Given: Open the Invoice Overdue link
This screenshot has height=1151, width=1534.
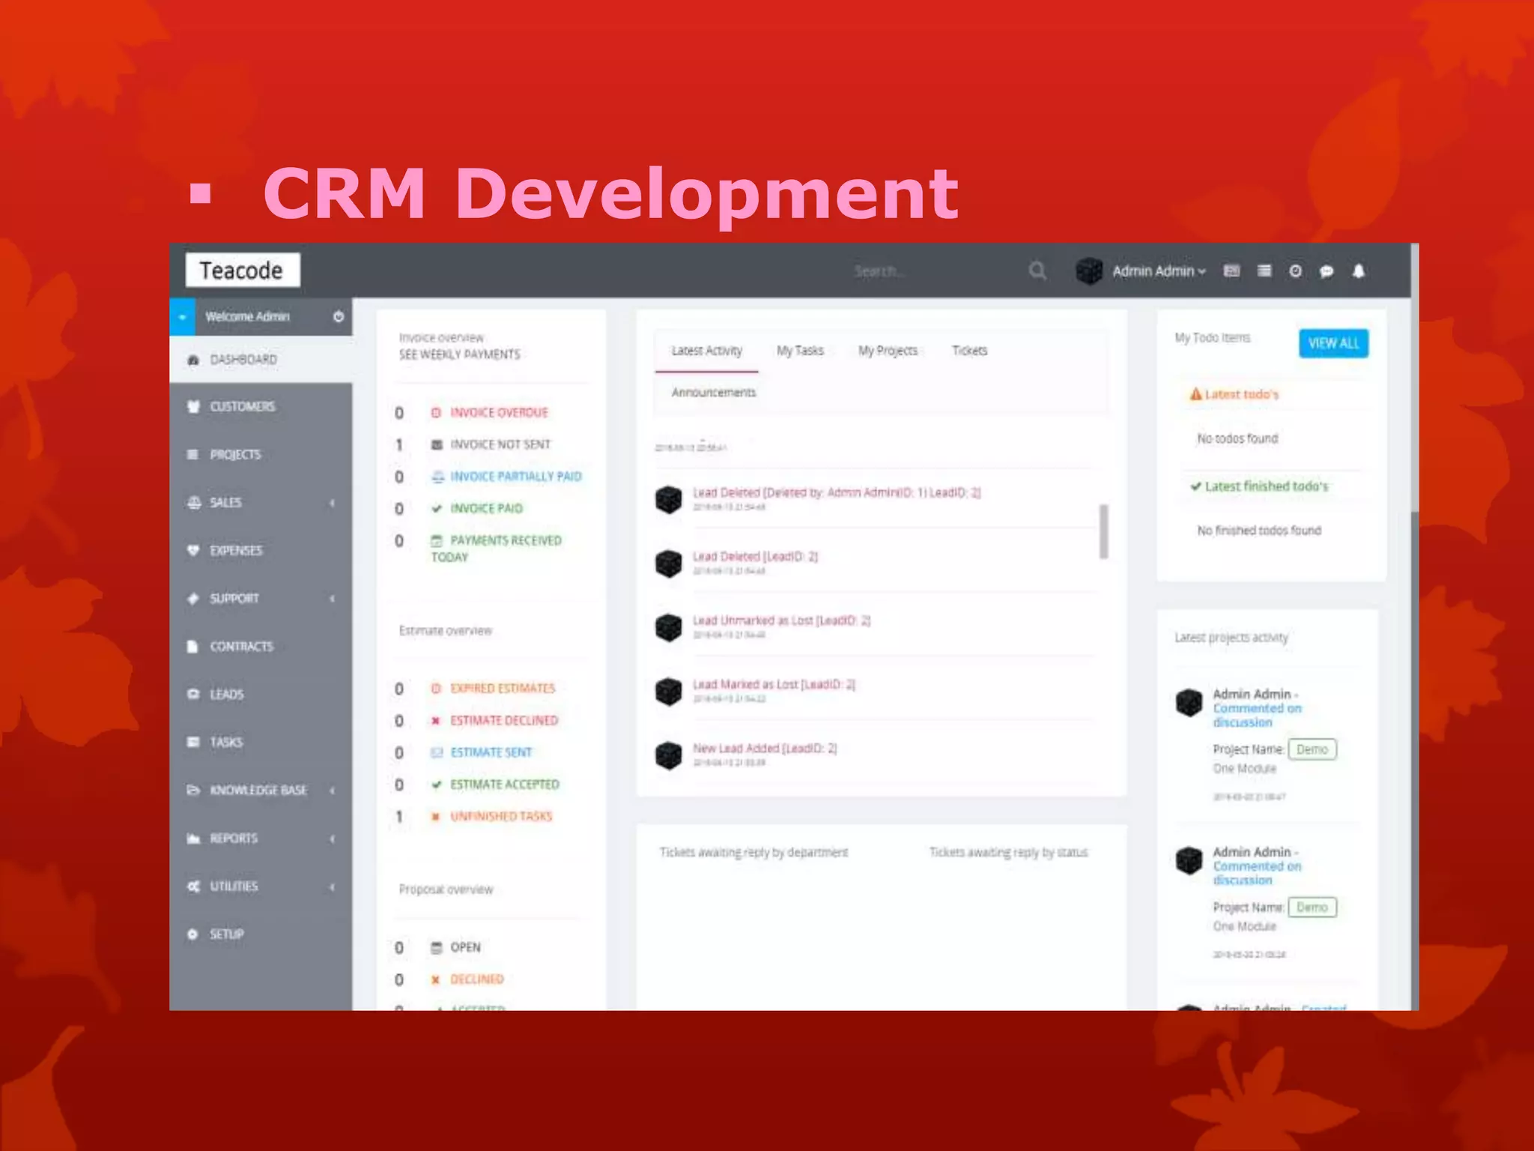Looking at the screenshot, I should pos(499,413).
